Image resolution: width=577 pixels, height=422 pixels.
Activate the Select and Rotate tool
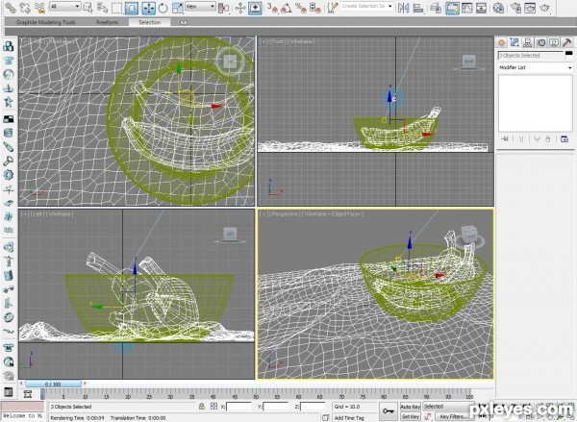tap(163, 8)
